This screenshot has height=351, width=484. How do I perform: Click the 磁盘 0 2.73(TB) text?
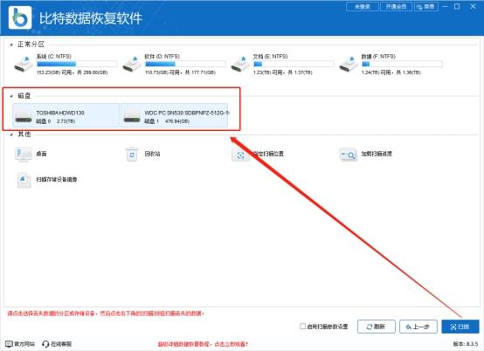coord(56,121)
